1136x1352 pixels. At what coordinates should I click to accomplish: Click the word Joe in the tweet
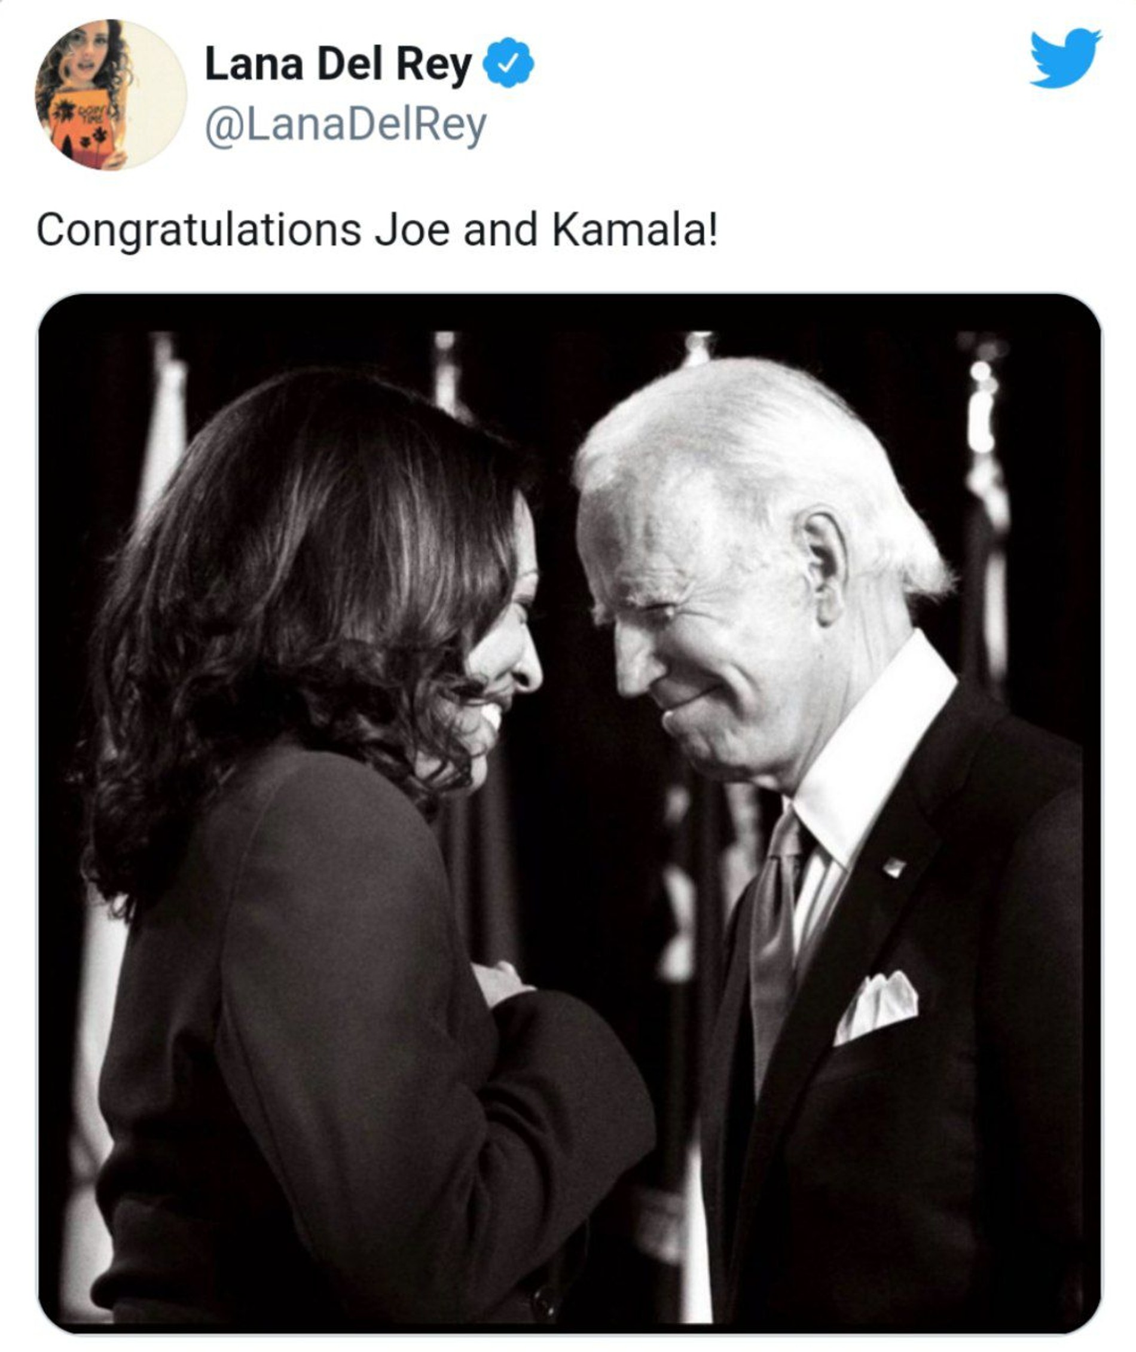tap(412, 230)
